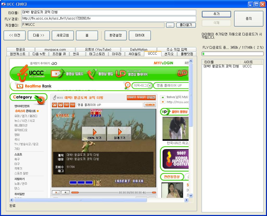Switch to the 유튜브 (YouTube) tab
The height and width of the screenshot is (216, 267).
[x=98, y=49]
